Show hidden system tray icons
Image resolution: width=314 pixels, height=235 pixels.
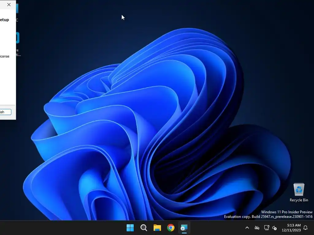click(247, 228)
